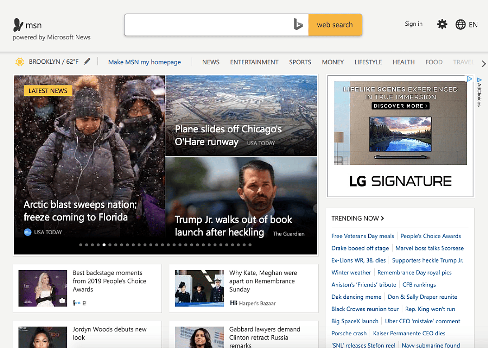Open Trump Jr. walks out story

(234, 226)
